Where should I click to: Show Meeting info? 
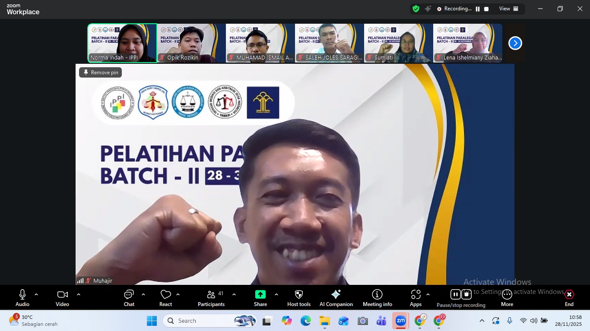coord(377,298)
